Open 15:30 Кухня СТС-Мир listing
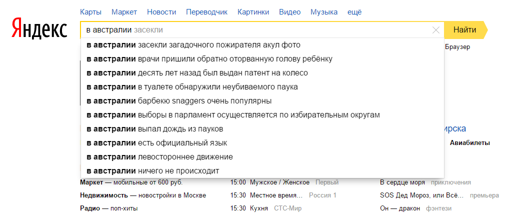Viewport: 509px width, 215px height. point(266,208)
